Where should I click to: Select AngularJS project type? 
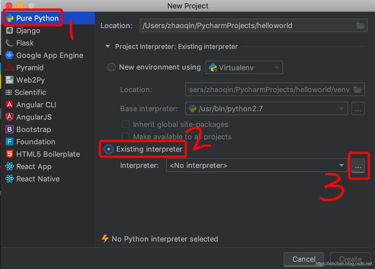48,117
